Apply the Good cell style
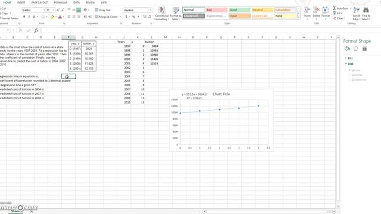The width and height of the screenshot is (381, 214). coord(239,10)
